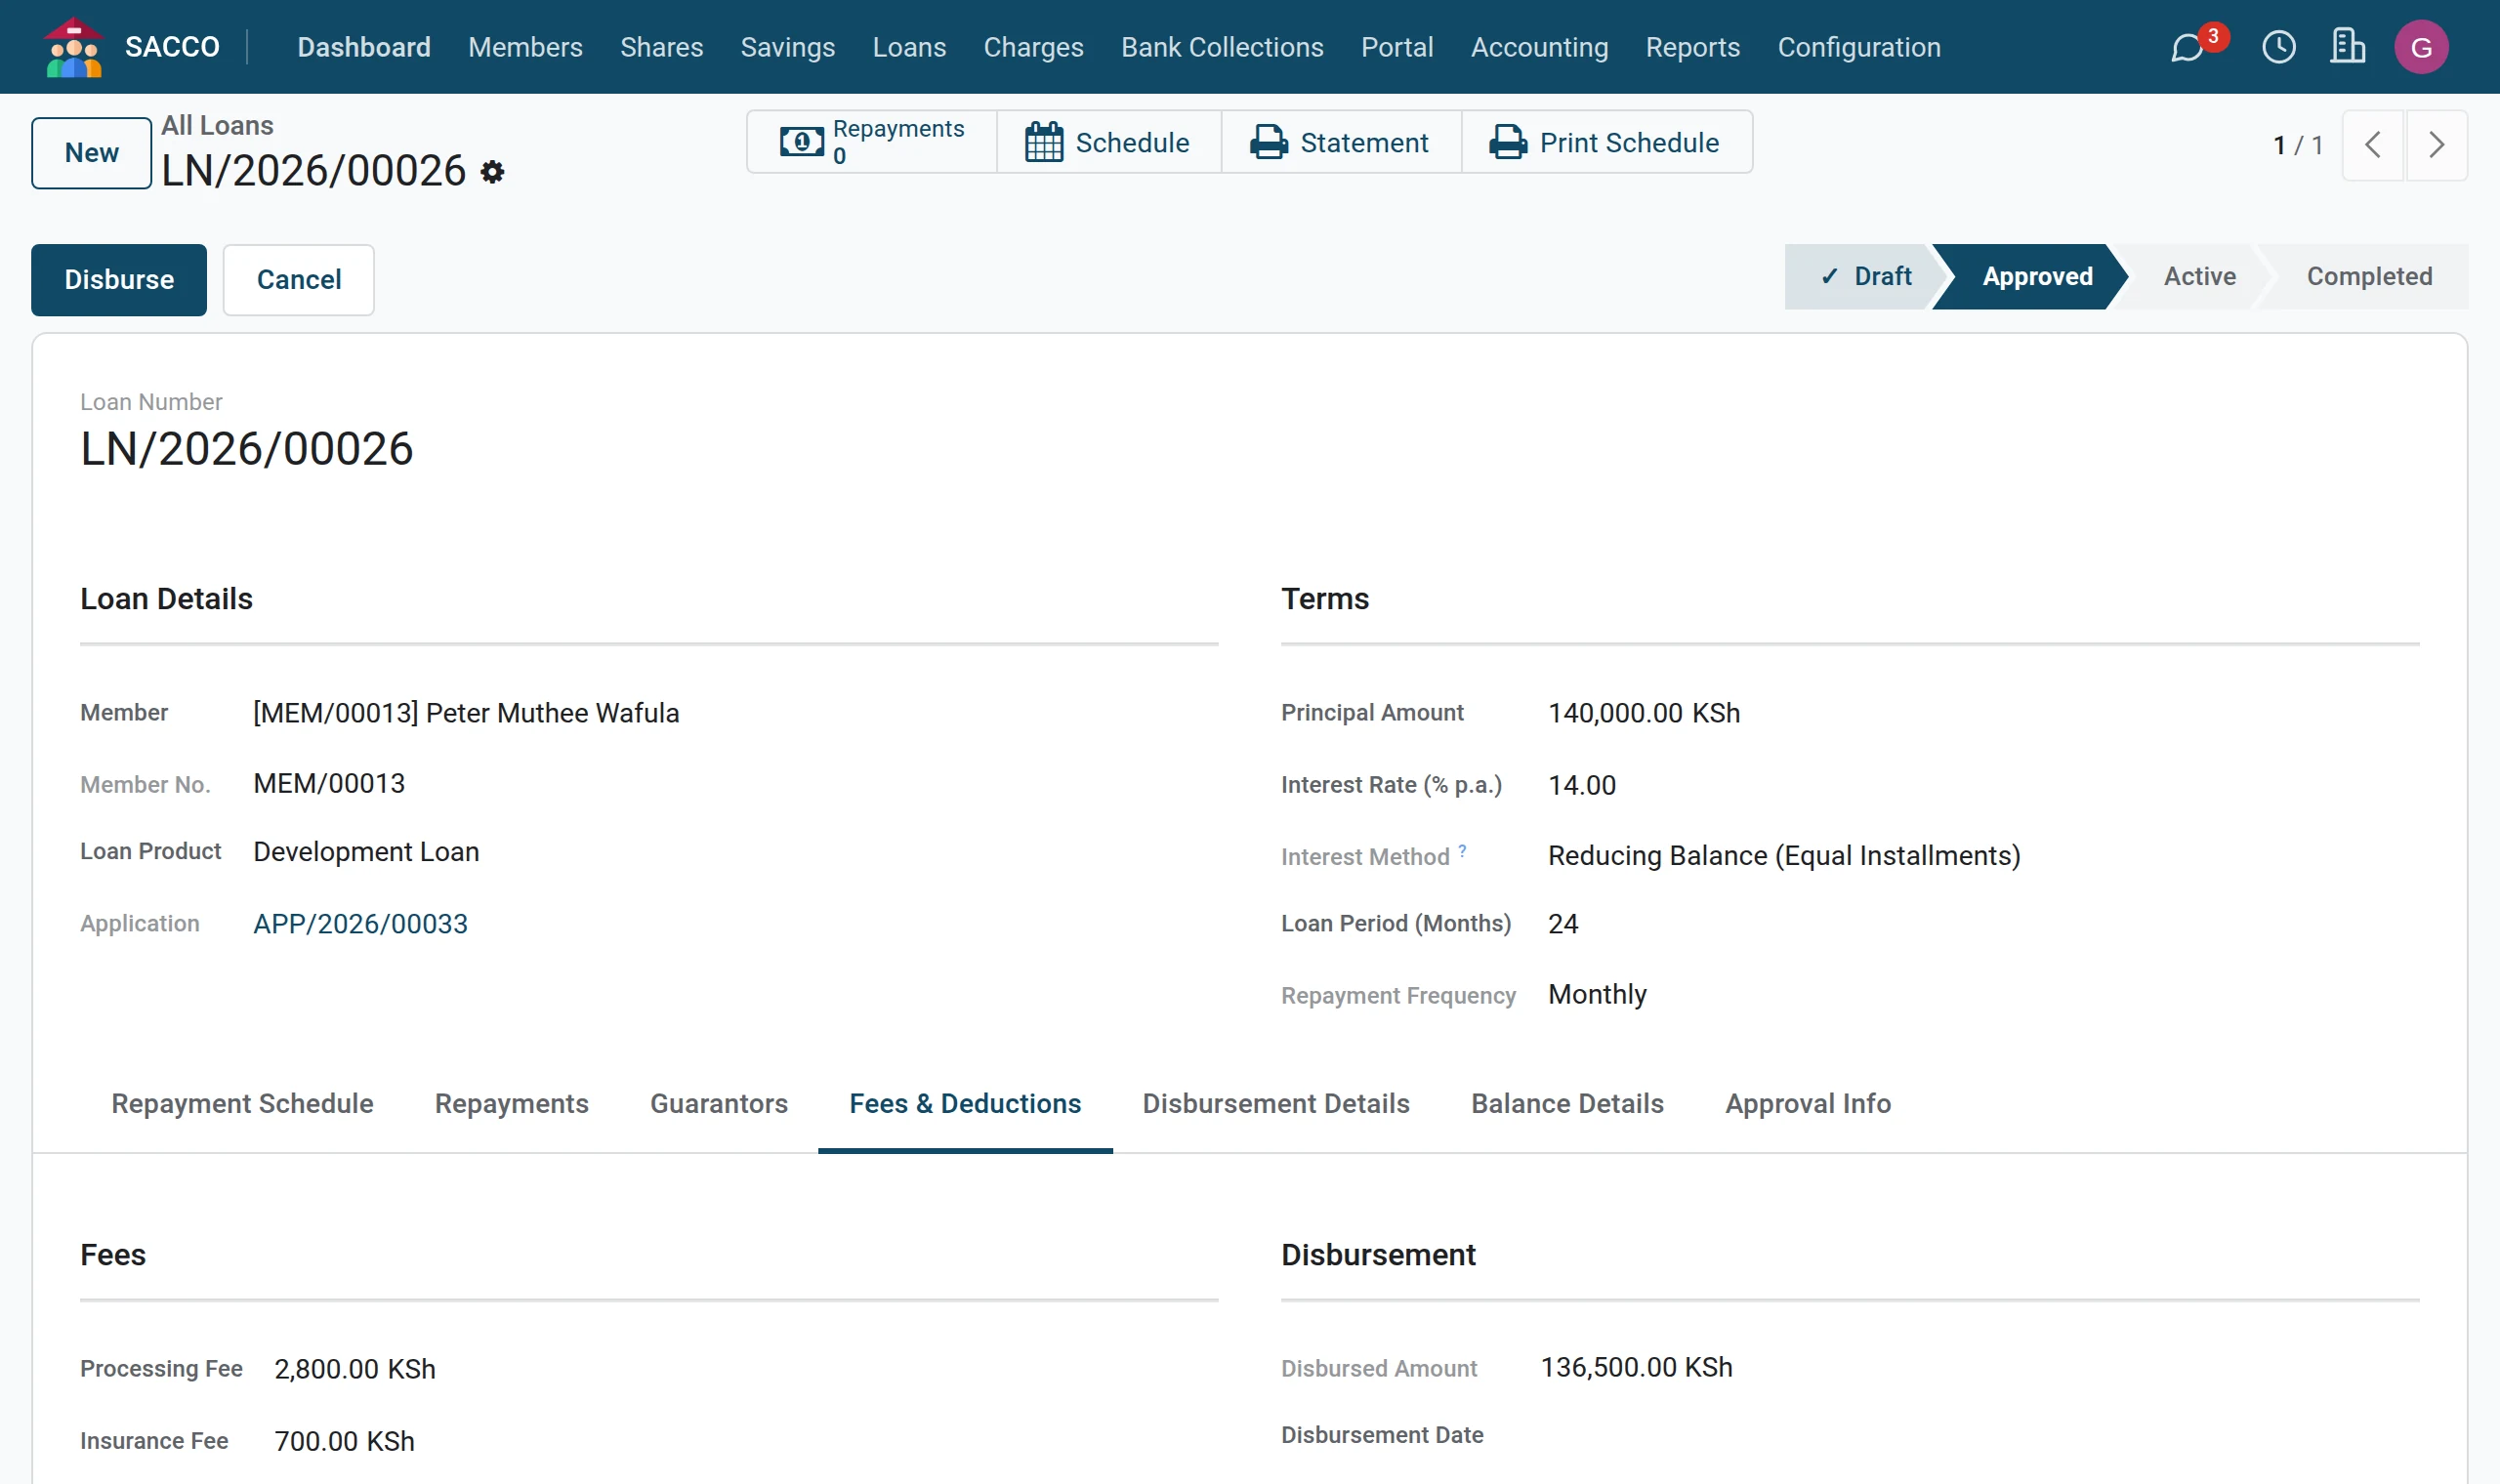Click the Interest Method help question mark
Screen dimensions: 2500x1484
tap(1461, 850)
